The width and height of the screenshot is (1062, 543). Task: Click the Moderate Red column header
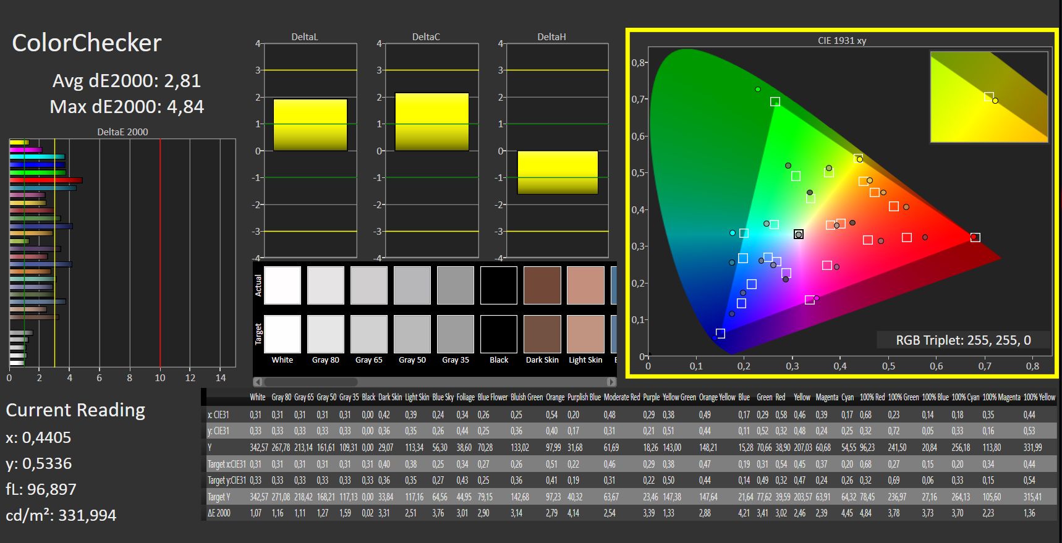(x=621, y=397)
